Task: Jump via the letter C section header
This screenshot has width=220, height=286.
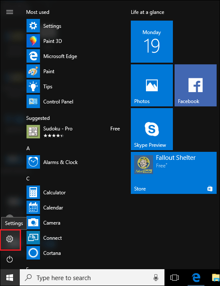Action: (28, 179)
